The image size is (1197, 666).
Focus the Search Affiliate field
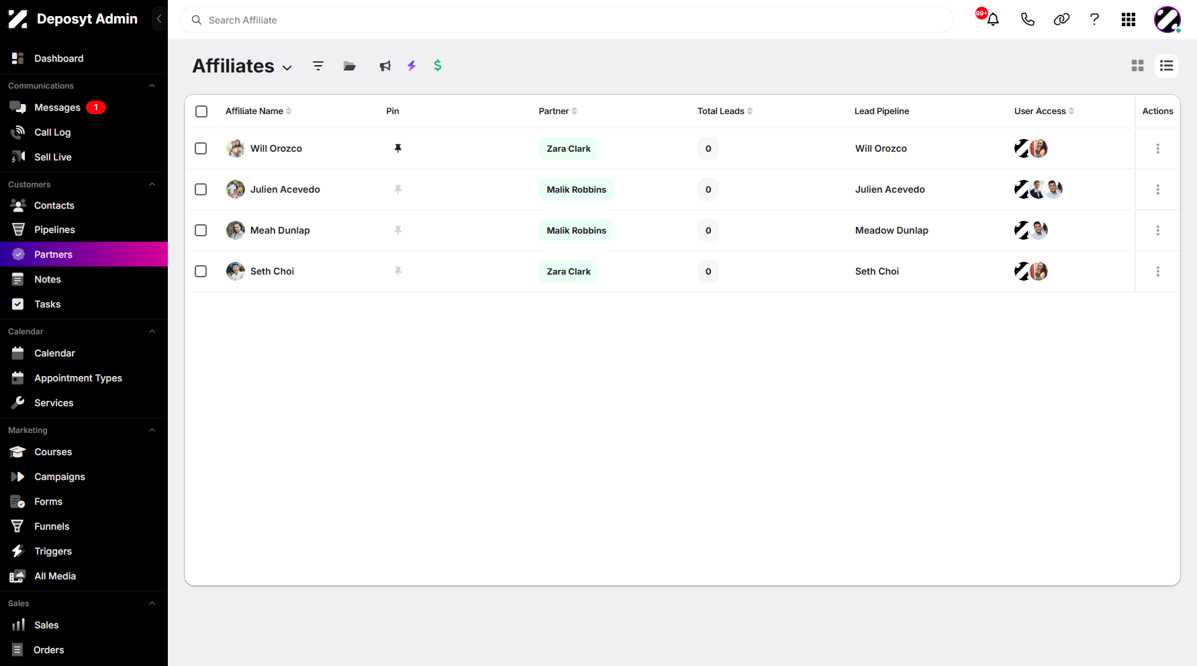click(566, 20)
